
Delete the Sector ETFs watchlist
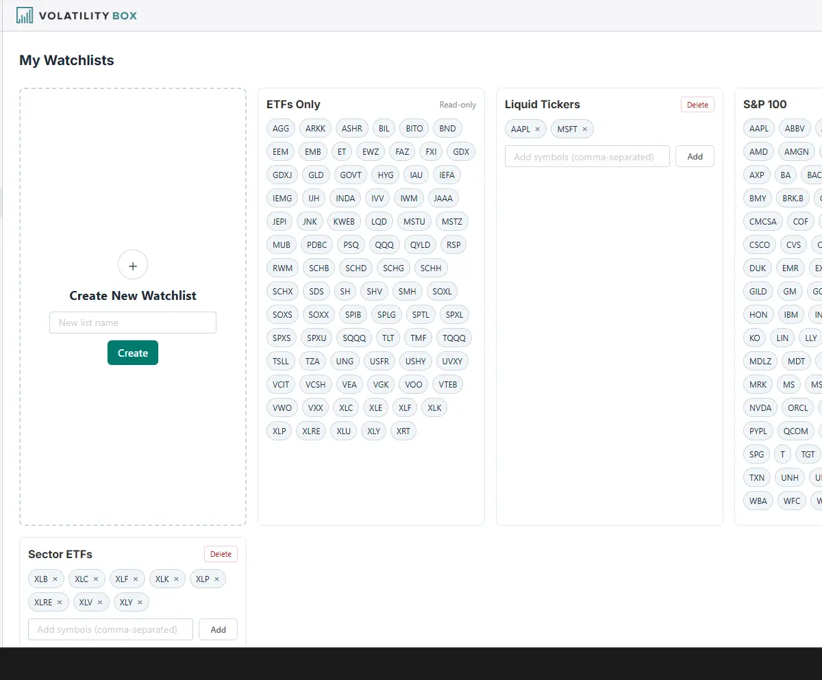coord(221,554)
